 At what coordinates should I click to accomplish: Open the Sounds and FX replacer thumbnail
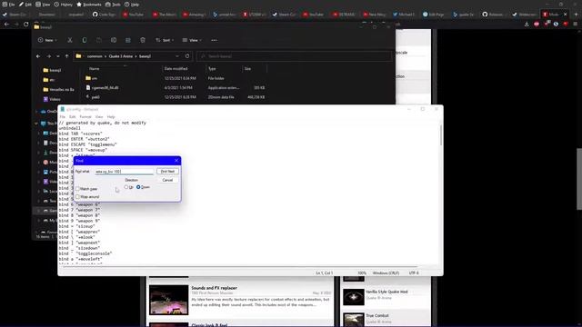(169, 300)
